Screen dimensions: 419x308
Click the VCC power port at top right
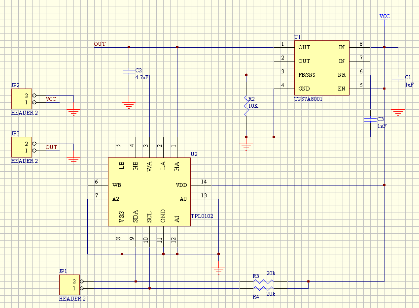384,17
